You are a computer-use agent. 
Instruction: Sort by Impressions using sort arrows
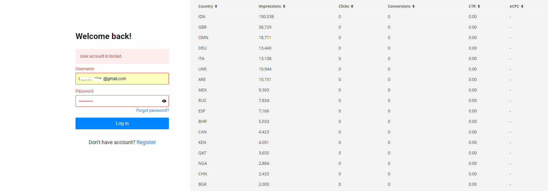284,6
